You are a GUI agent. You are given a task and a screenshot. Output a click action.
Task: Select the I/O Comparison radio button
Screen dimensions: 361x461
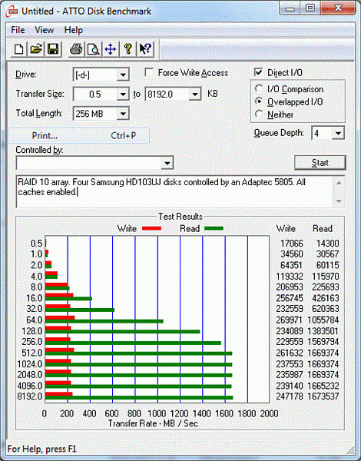click(259, 88)
